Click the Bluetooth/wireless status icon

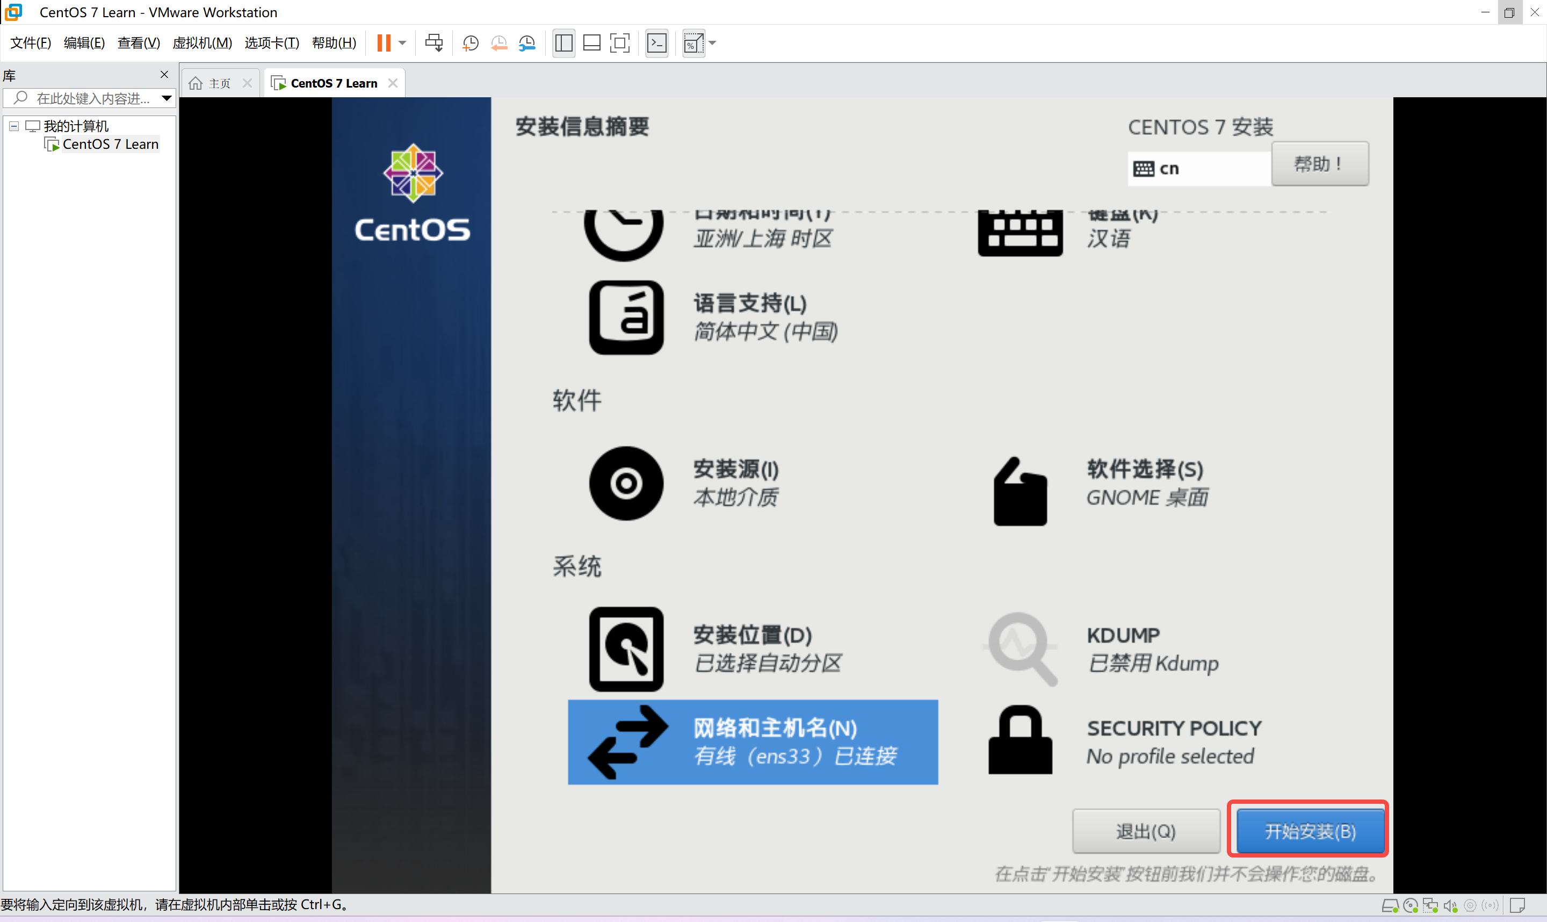pyautogui.click(x=1490, y=906)
